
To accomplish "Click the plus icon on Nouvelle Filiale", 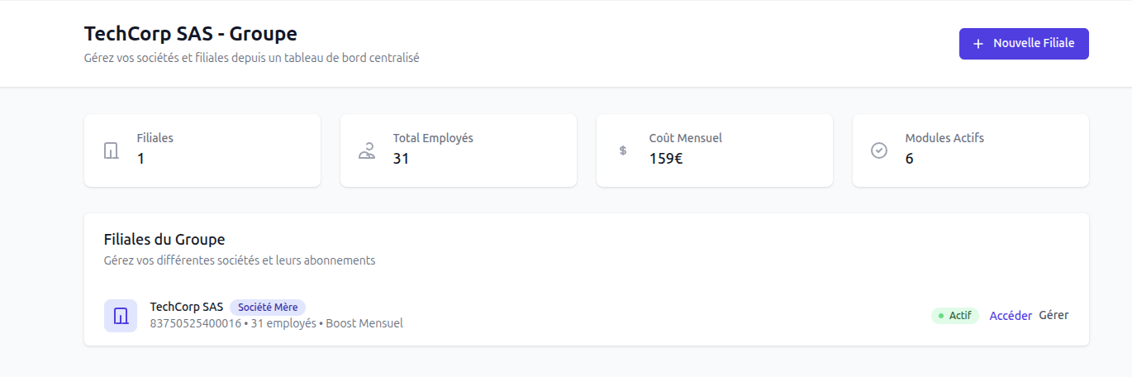I will (978, 44).
